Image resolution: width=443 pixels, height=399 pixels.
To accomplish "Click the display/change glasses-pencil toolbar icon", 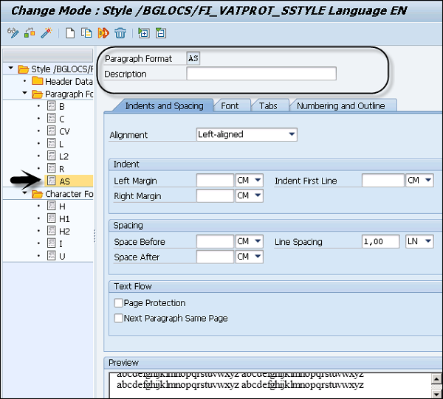I will tap(13, 33).
